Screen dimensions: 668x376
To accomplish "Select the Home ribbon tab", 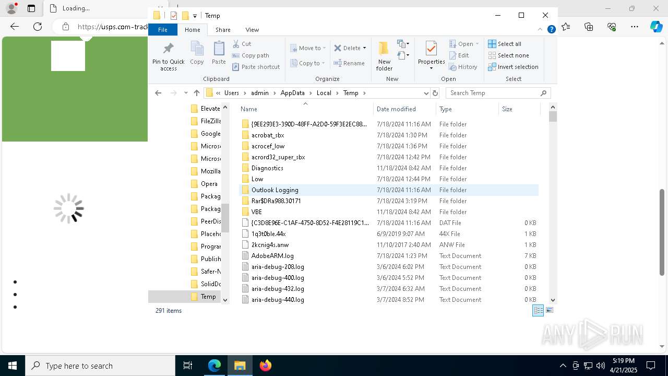I will point(193,30).
